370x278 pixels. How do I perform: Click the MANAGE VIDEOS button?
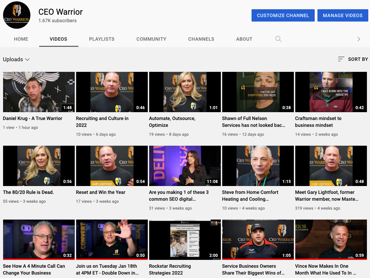(343, 15)
